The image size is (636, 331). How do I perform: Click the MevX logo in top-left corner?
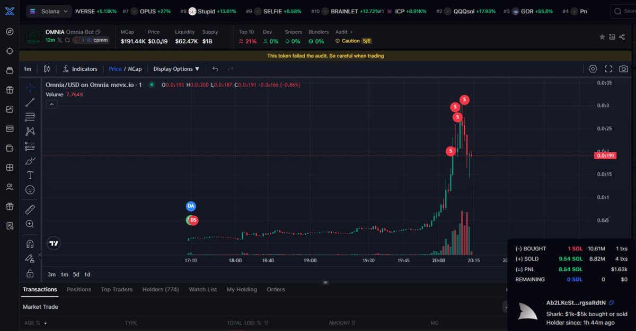click(10, 11)
